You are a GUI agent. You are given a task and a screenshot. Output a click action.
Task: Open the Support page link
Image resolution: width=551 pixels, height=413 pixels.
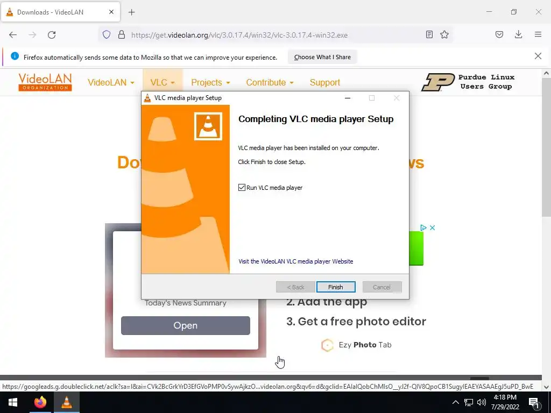click(324, 82)
